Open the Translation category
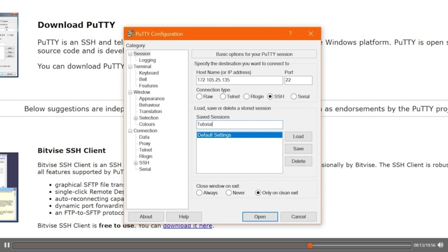 point(150,112)
